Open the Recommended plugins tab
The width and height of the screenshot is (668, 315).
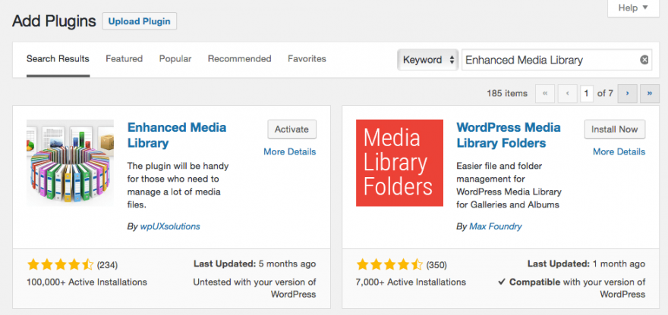click(x=239, y=58)
